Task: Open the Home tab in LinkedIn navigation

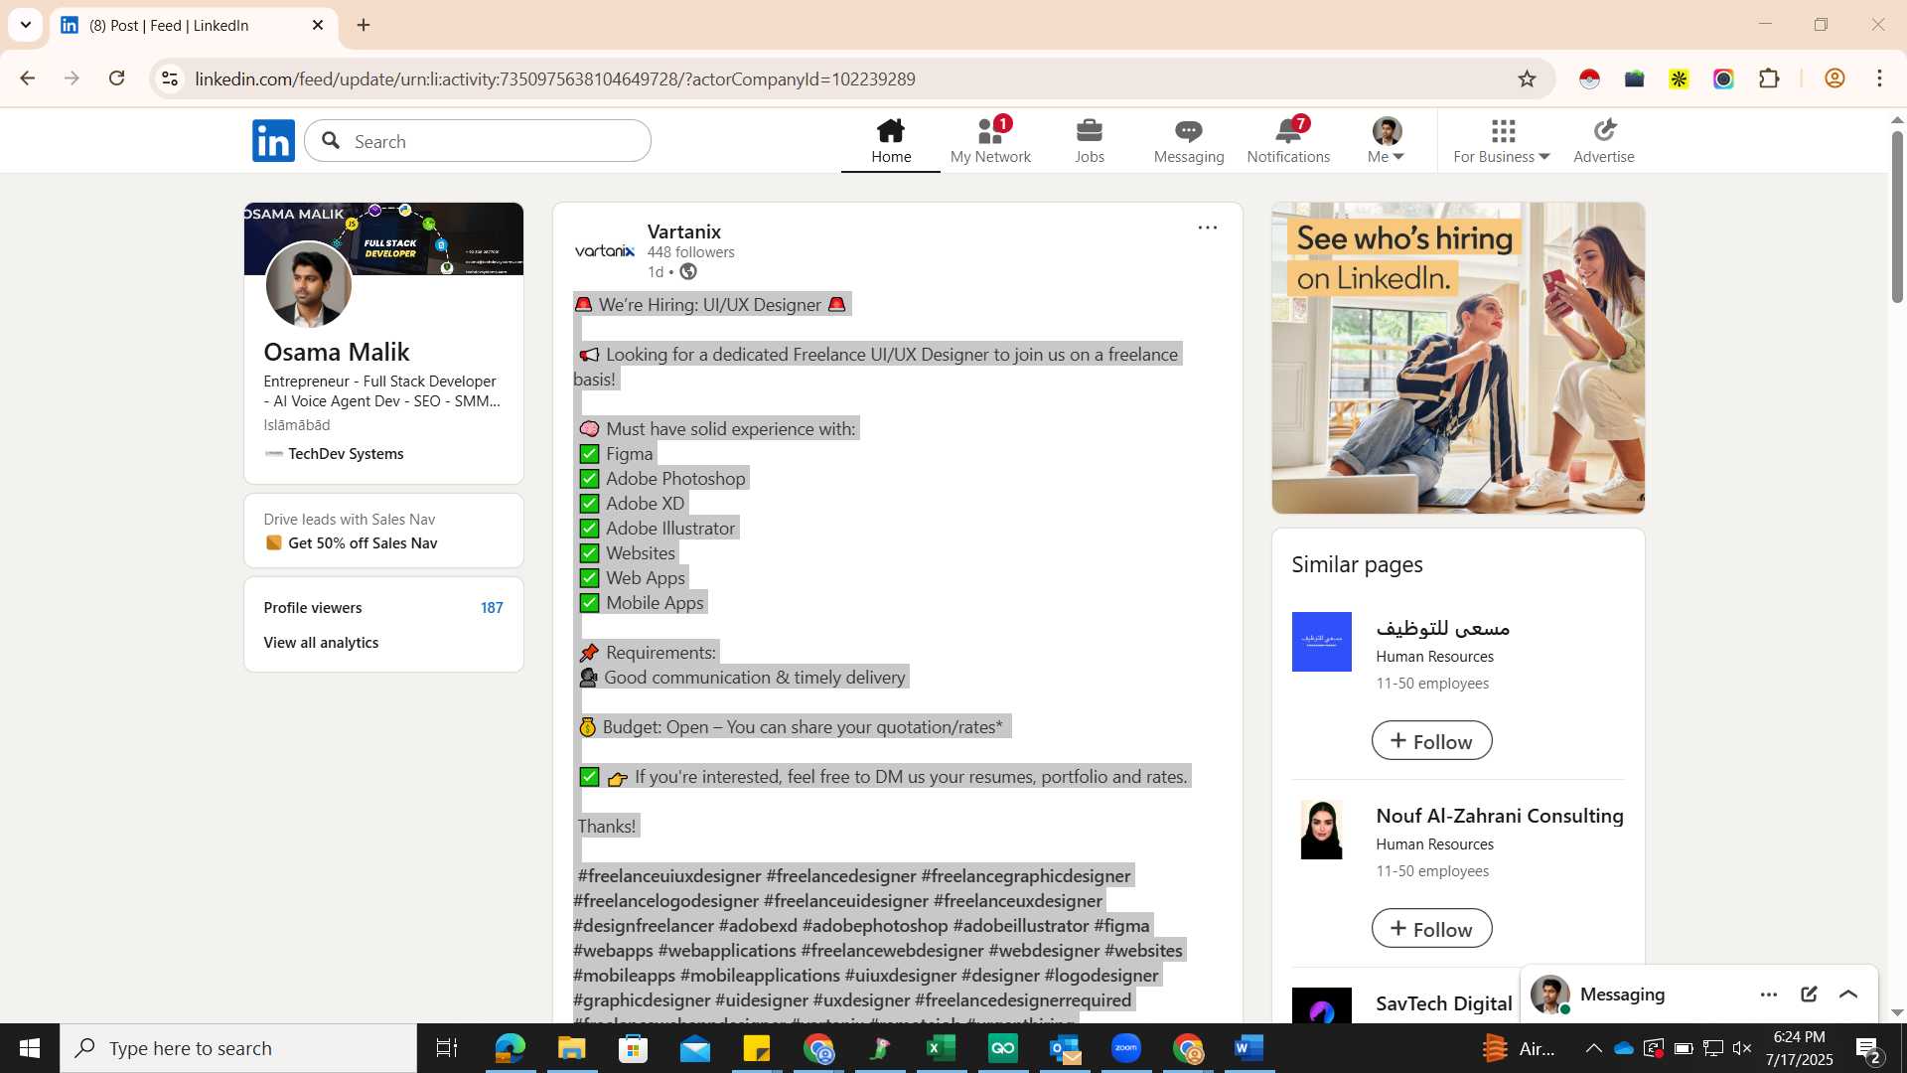Action: pos(891,141)
